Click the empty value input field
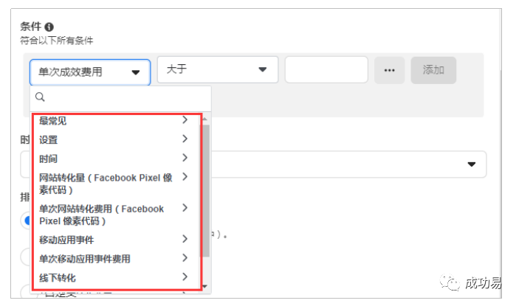Screen dimensions: 519x306 click(x=326, y=69)
